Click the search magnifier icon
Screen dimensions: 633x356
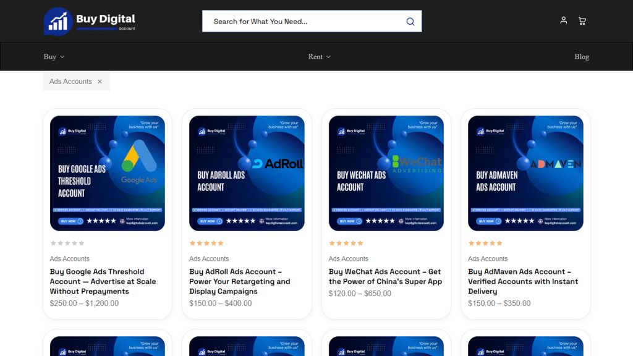pos(410,22)
